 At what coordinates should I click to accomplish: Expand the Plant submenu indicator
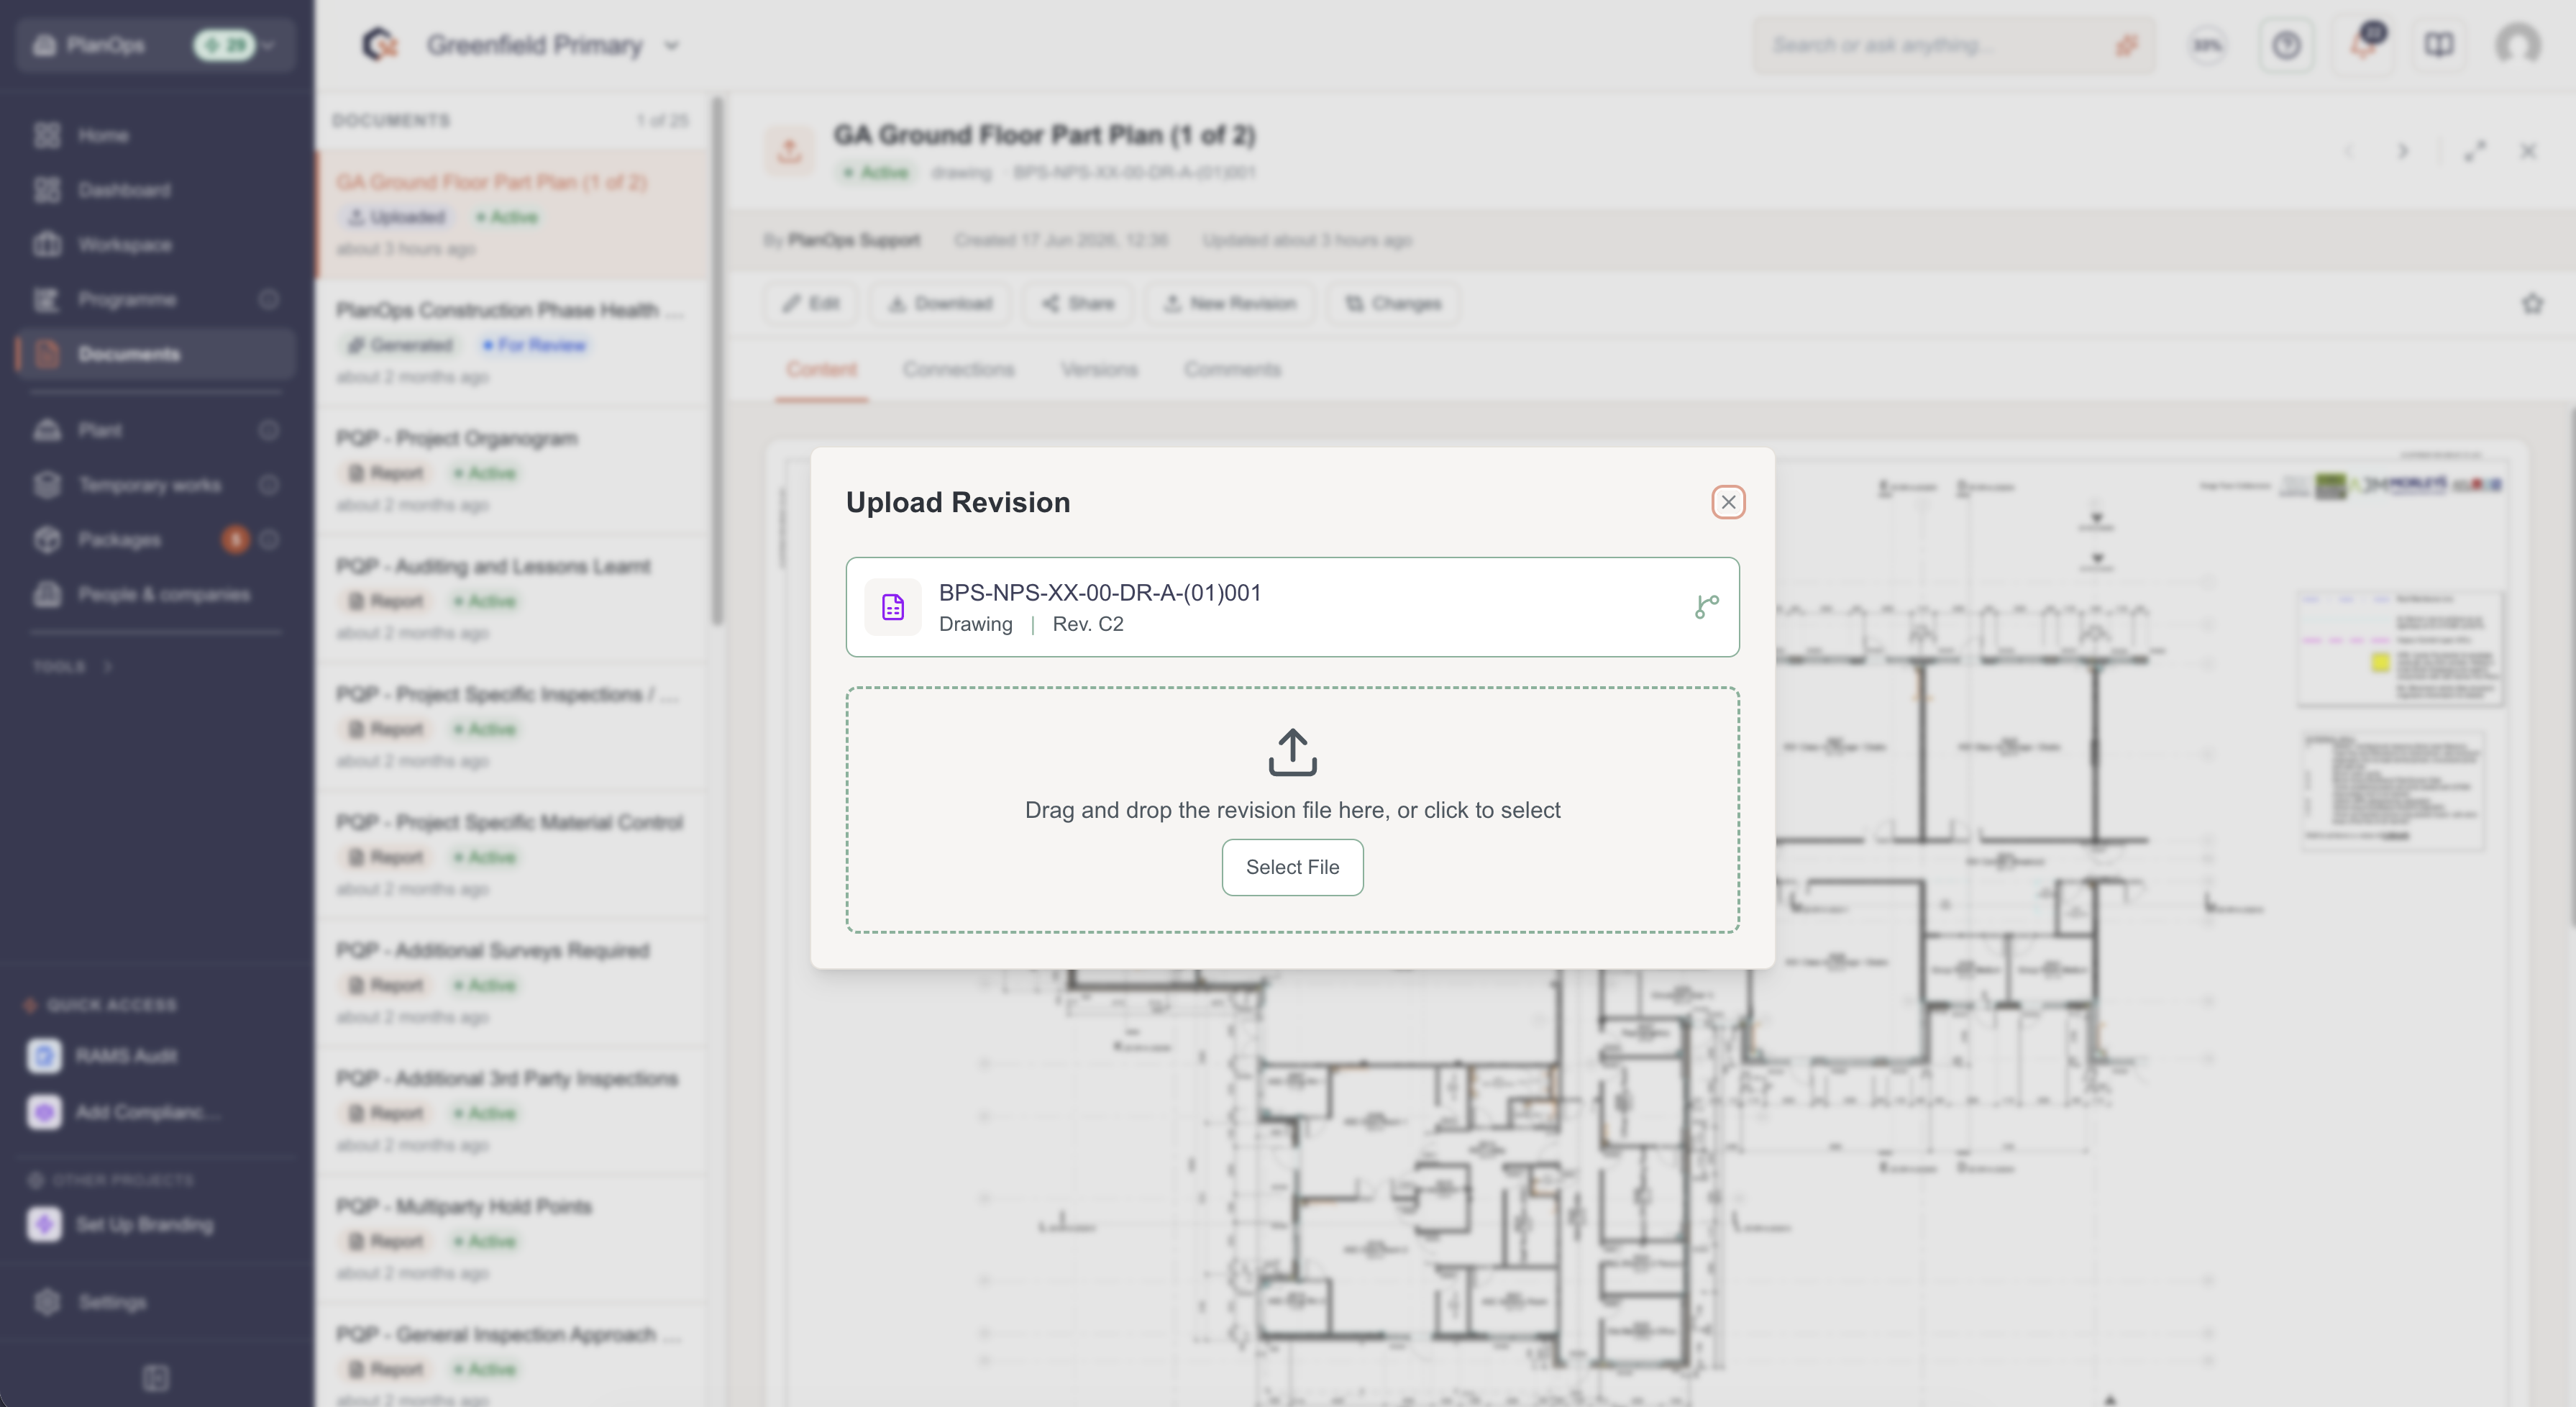click(268, 430)
